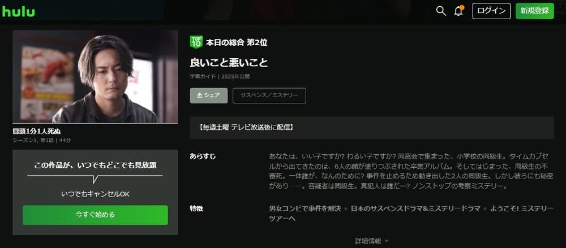The height and width of the screenshot is (248, 566).
Task: Click the ログイン button
Action: [x=491, y=11]
